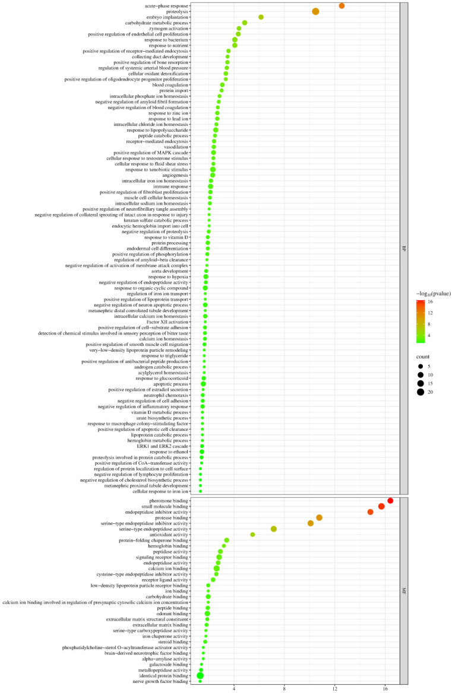Click the red pheromone binding dot
The height and width of the screenshot is (693, 452).
click(x=390, y=501)
